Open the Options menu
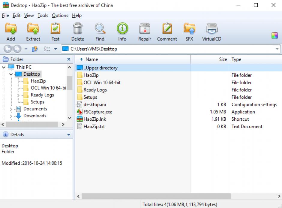 (60, 16)
